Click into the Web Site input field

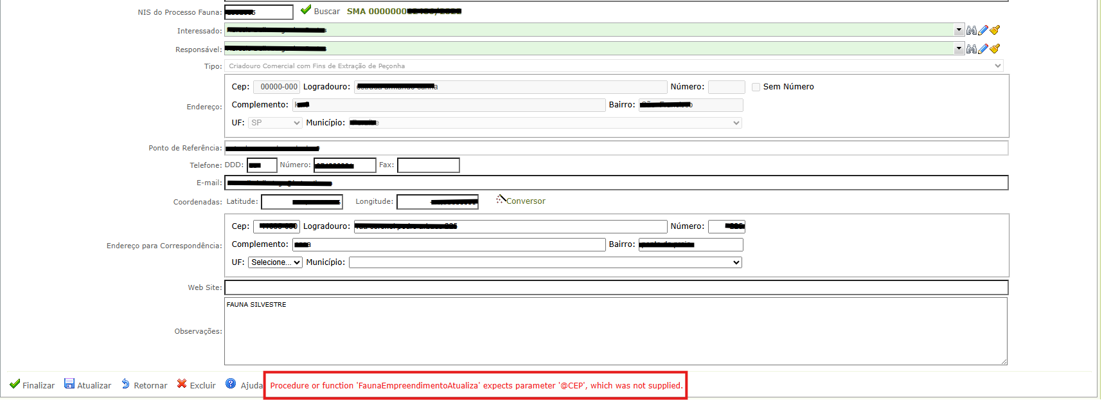[x=616, y=287]
